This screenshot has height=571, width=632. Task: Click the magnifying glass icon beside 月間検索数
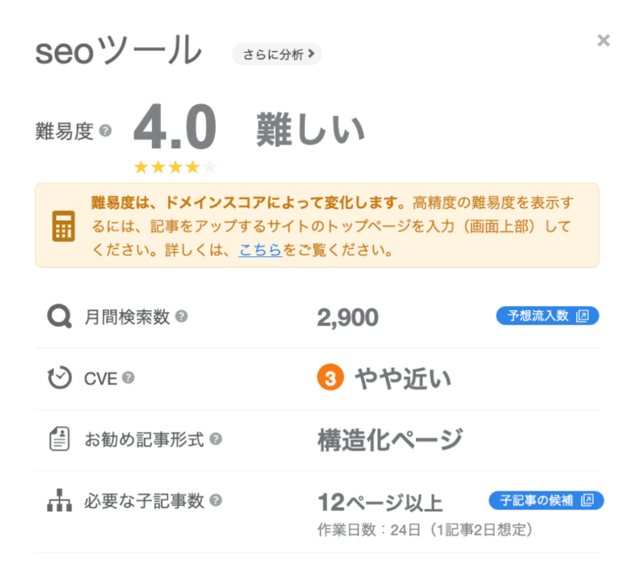(59, 316)
